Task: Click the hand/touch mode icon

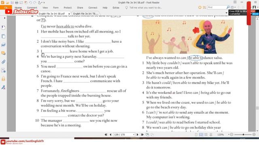Action: pyautogui.click(x=40, y=2)
